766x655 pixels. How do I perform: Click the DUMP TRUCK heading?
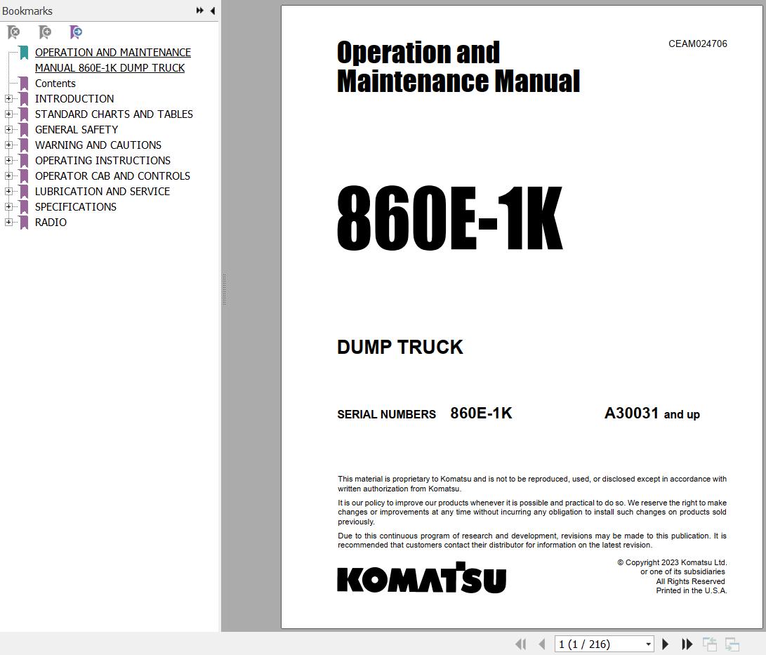tap(399, 347)
